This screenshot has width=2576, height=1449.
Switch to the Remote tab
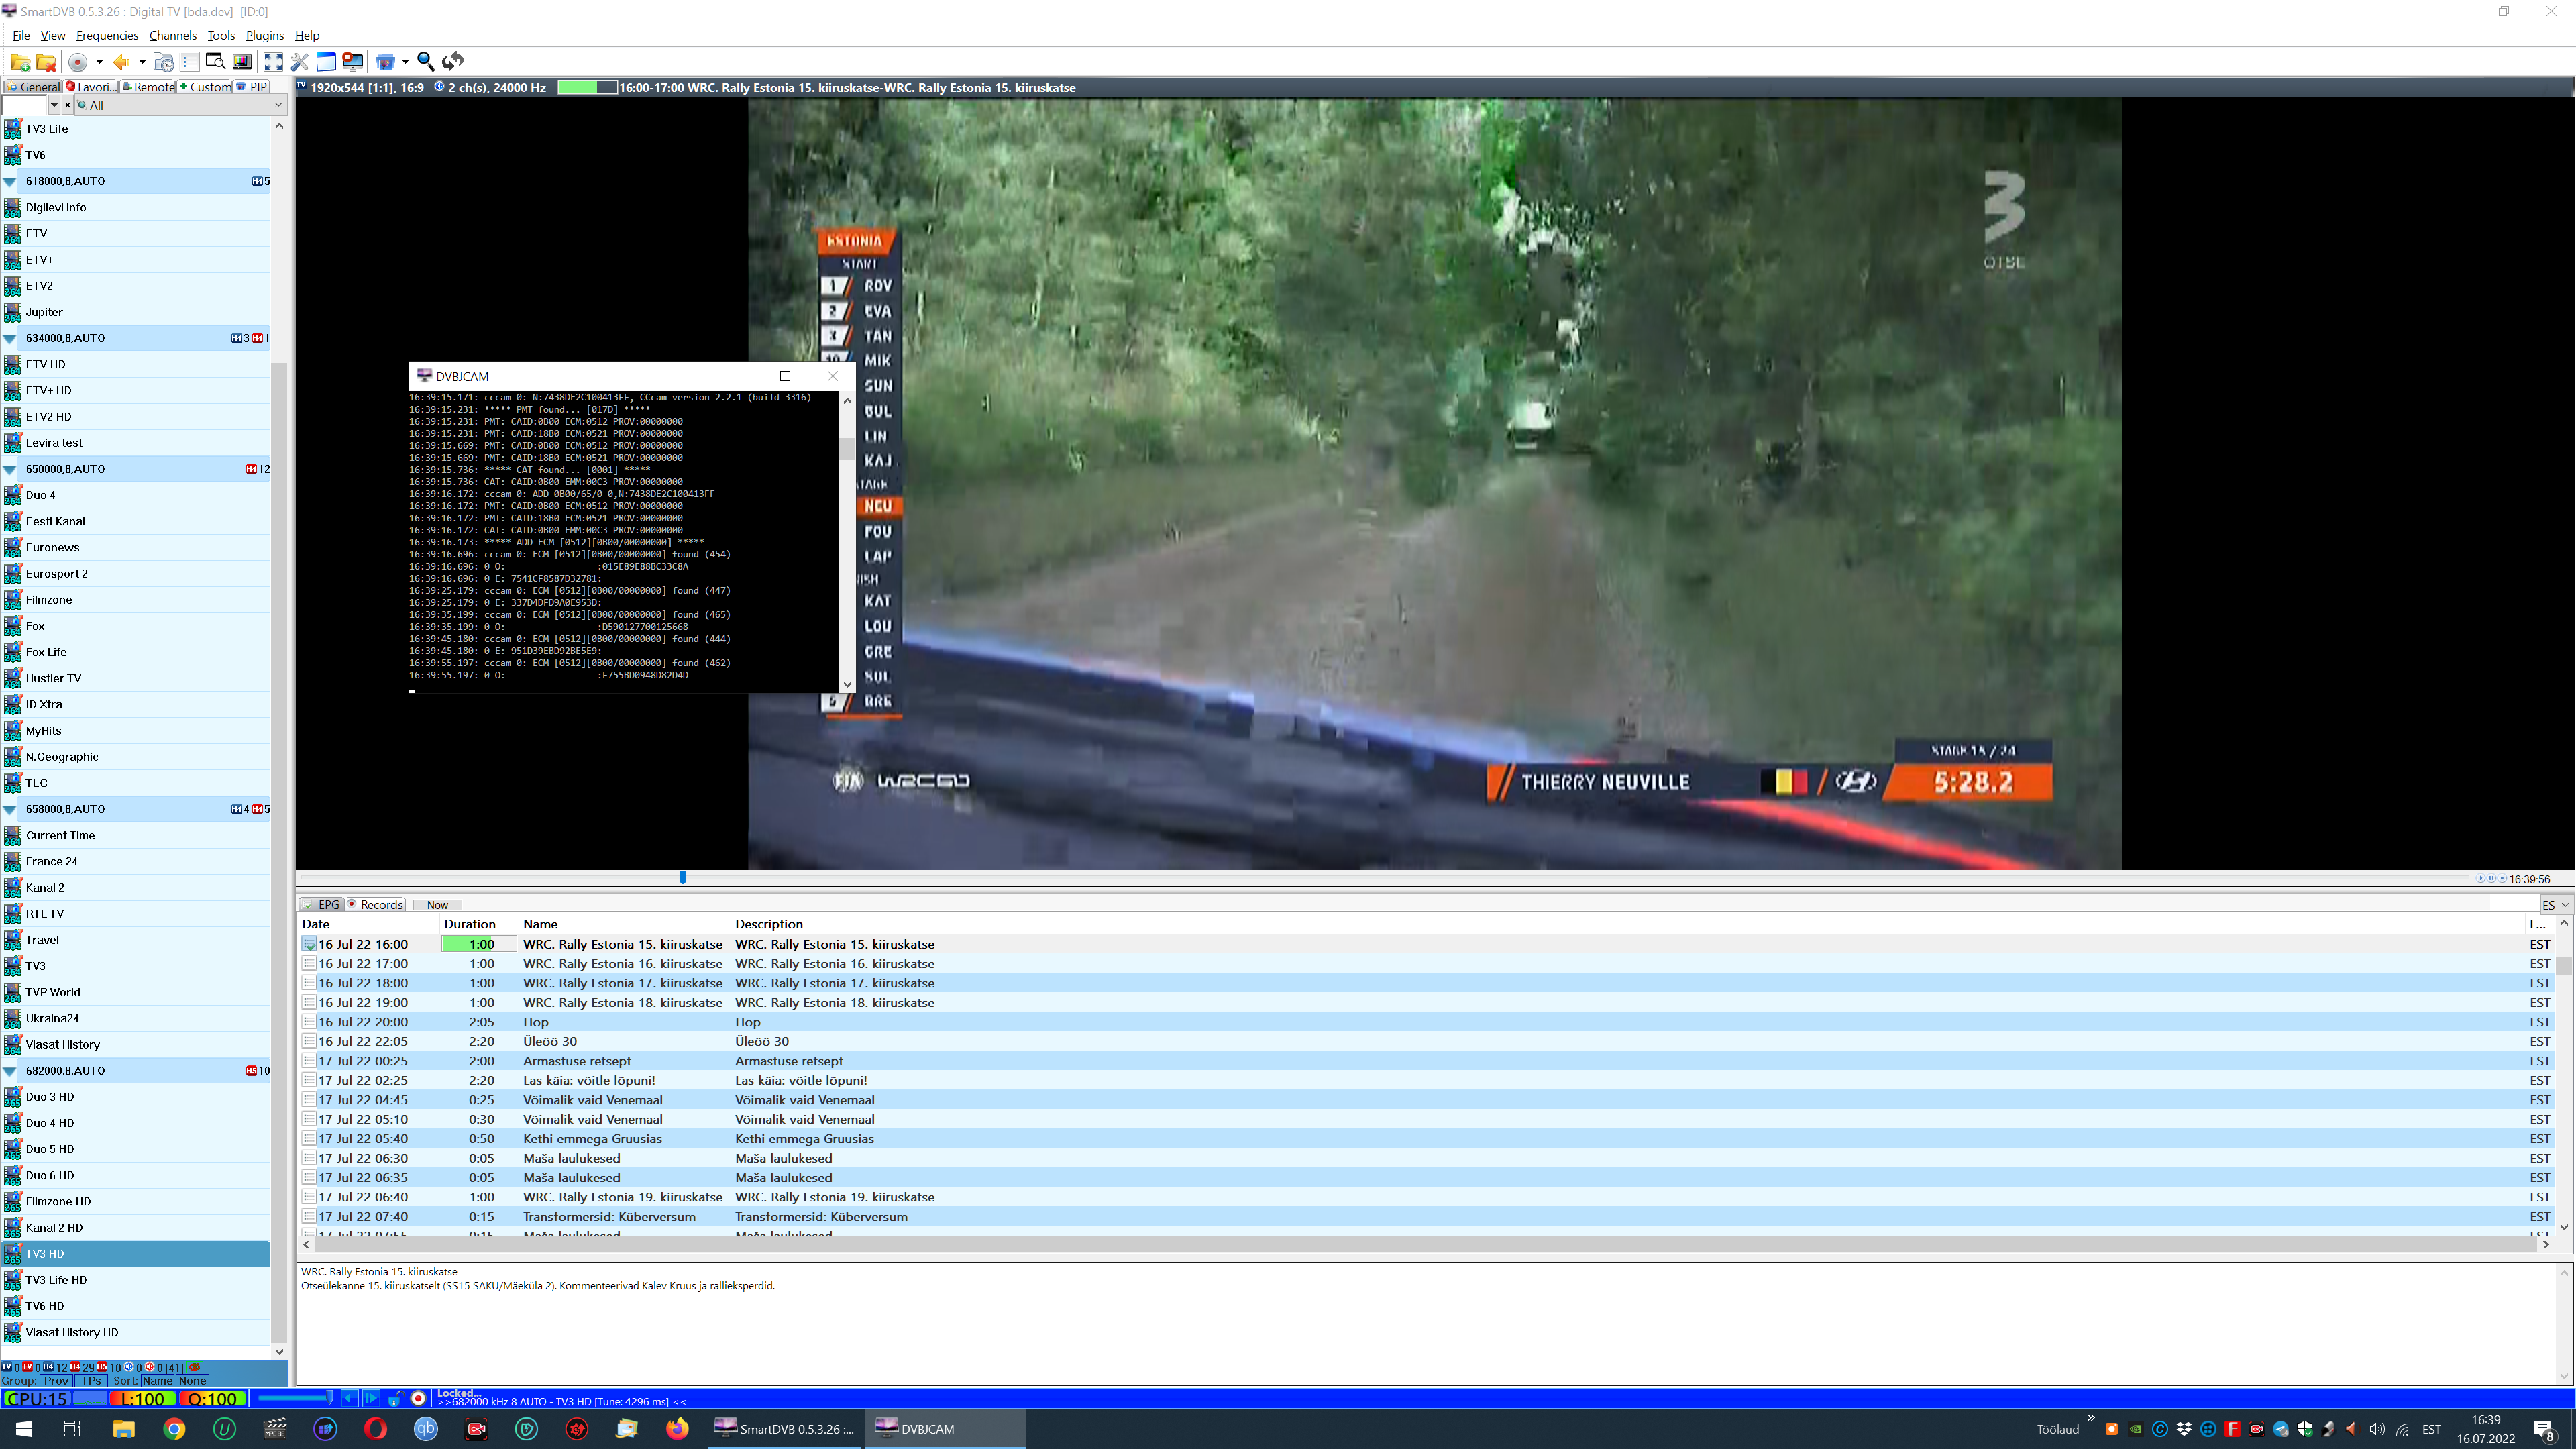pyautogui.click(x=148, y=87)
